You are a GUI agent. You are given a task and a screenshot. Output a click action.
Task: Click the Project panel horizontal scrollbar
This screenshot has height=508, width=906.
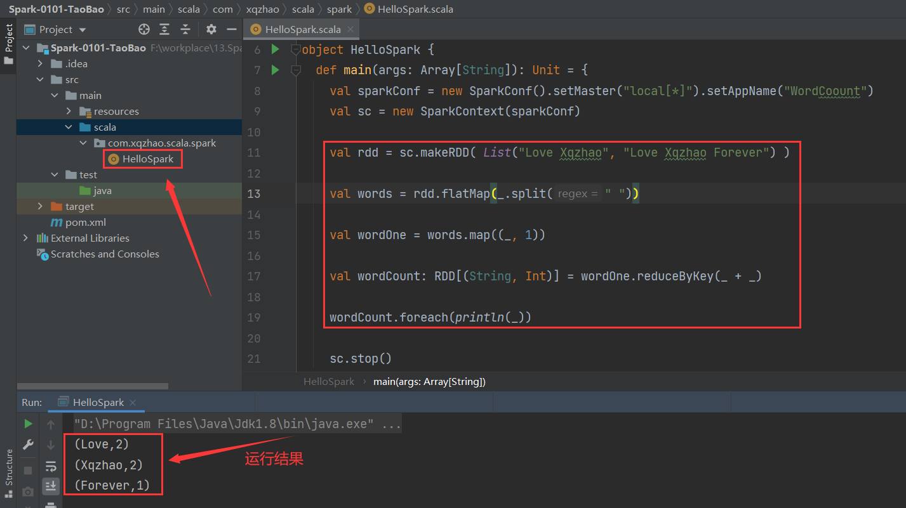[93, 386]
